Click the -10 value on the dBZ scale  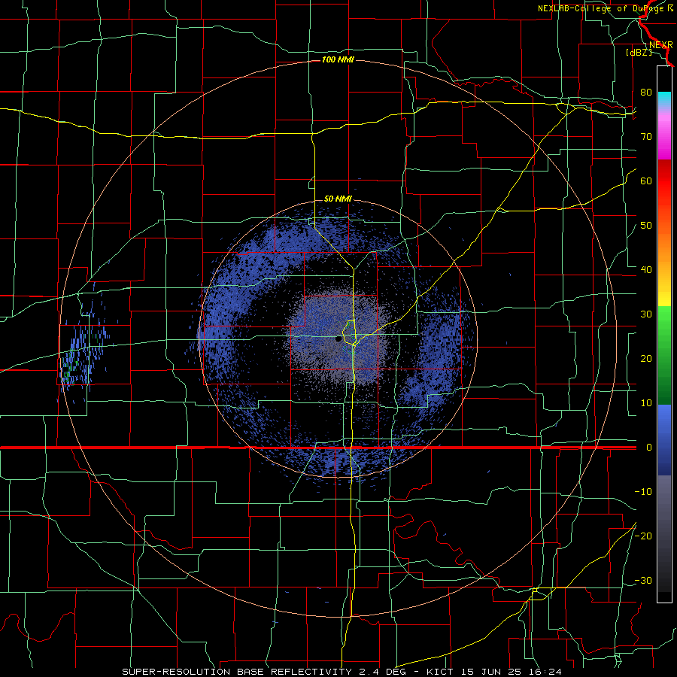point(643,492)
